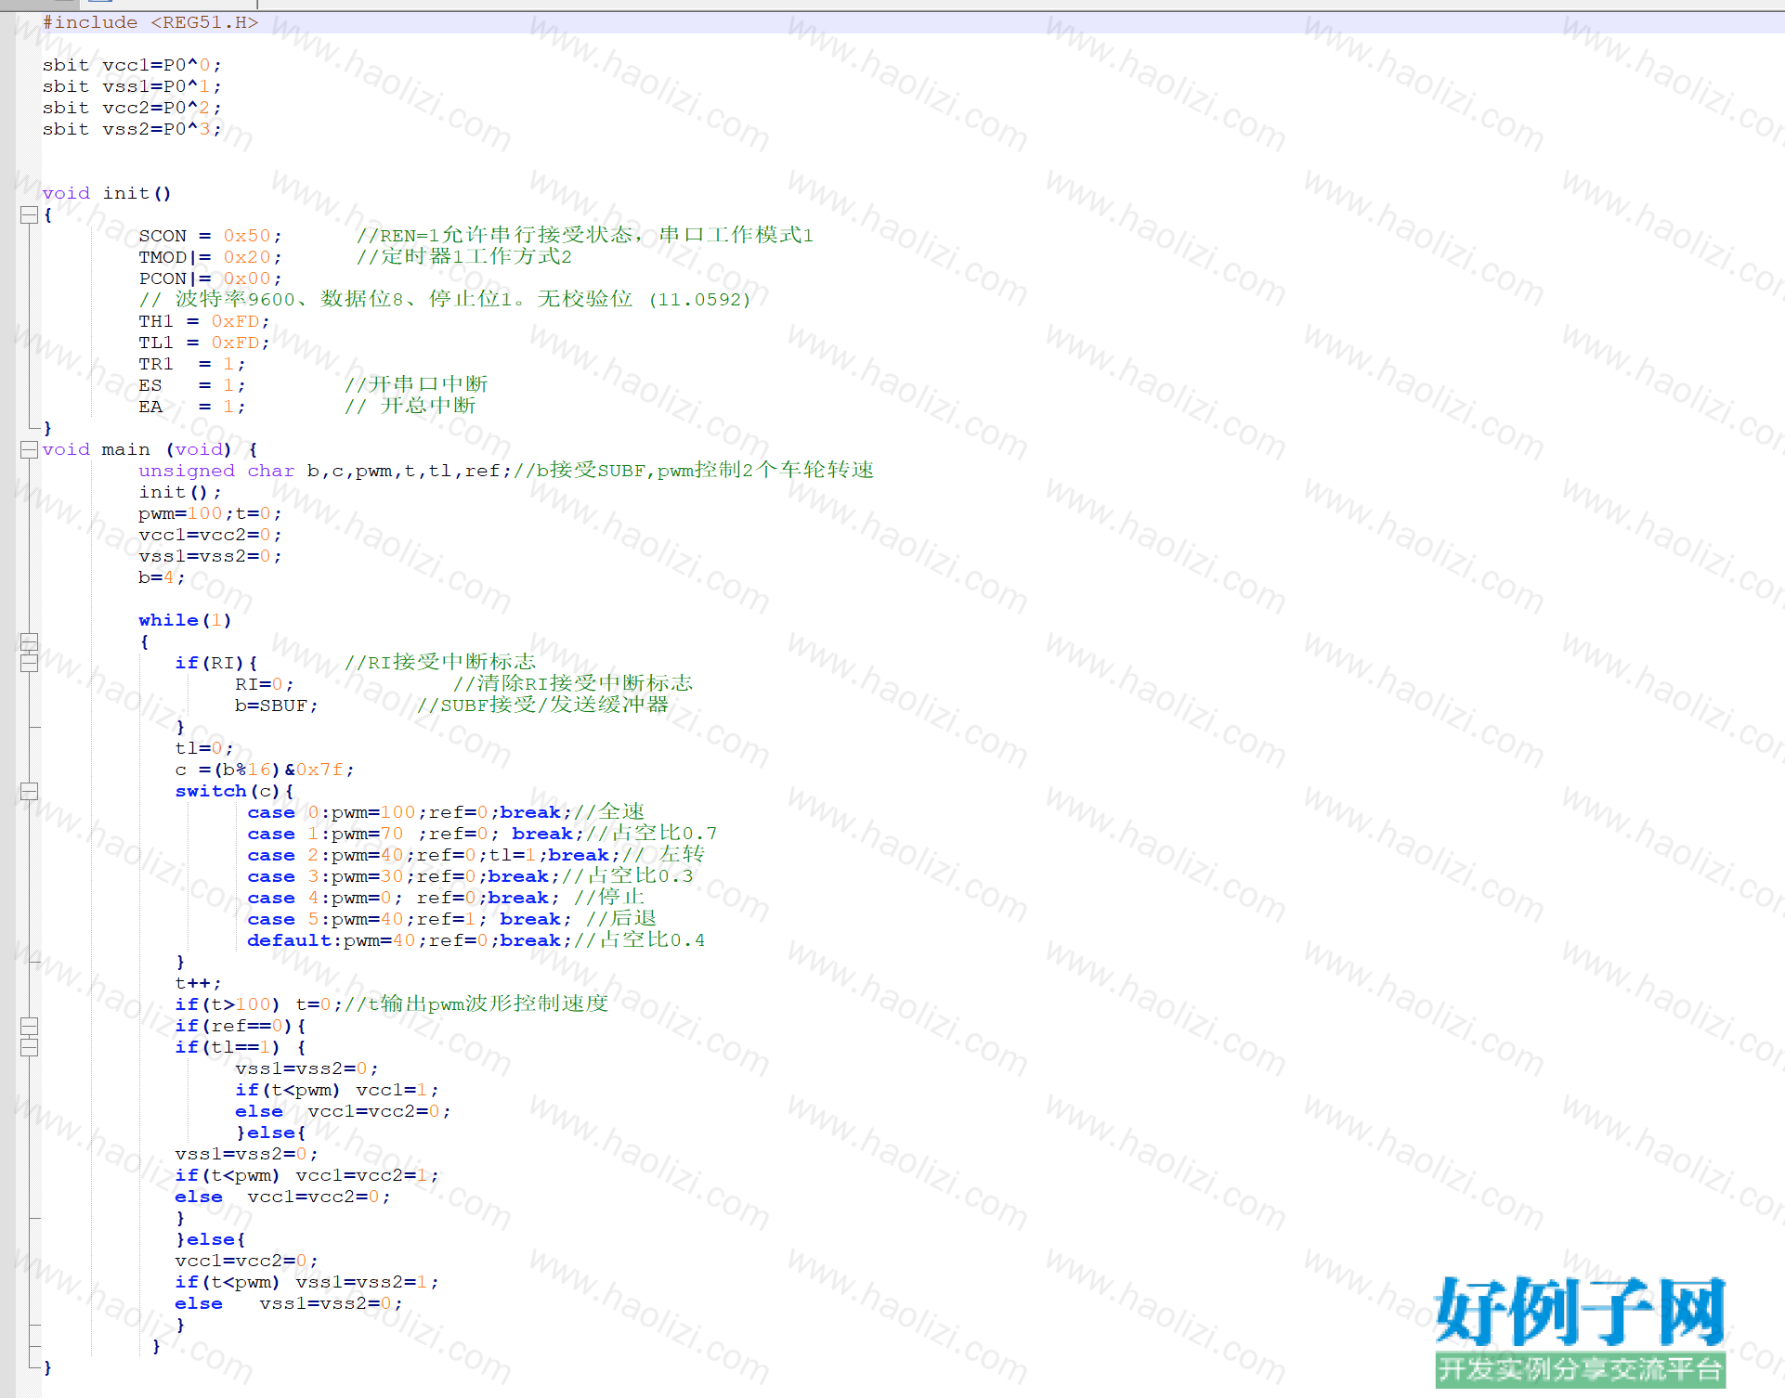Image resolution: width=1785 pixels, height=1398 pixels.
Task: Click the pwm=100;t=0; line
Action: click(x=210, y=513)
